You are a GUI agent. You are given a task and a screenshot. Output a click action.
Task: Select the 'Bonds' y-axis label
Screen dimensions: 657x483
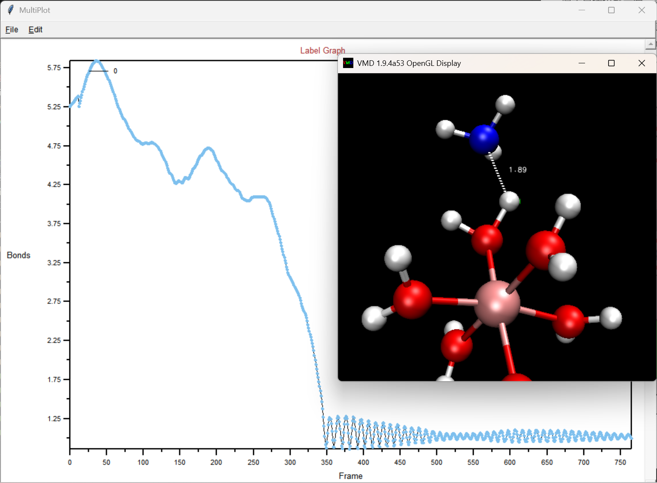point(18,255)
